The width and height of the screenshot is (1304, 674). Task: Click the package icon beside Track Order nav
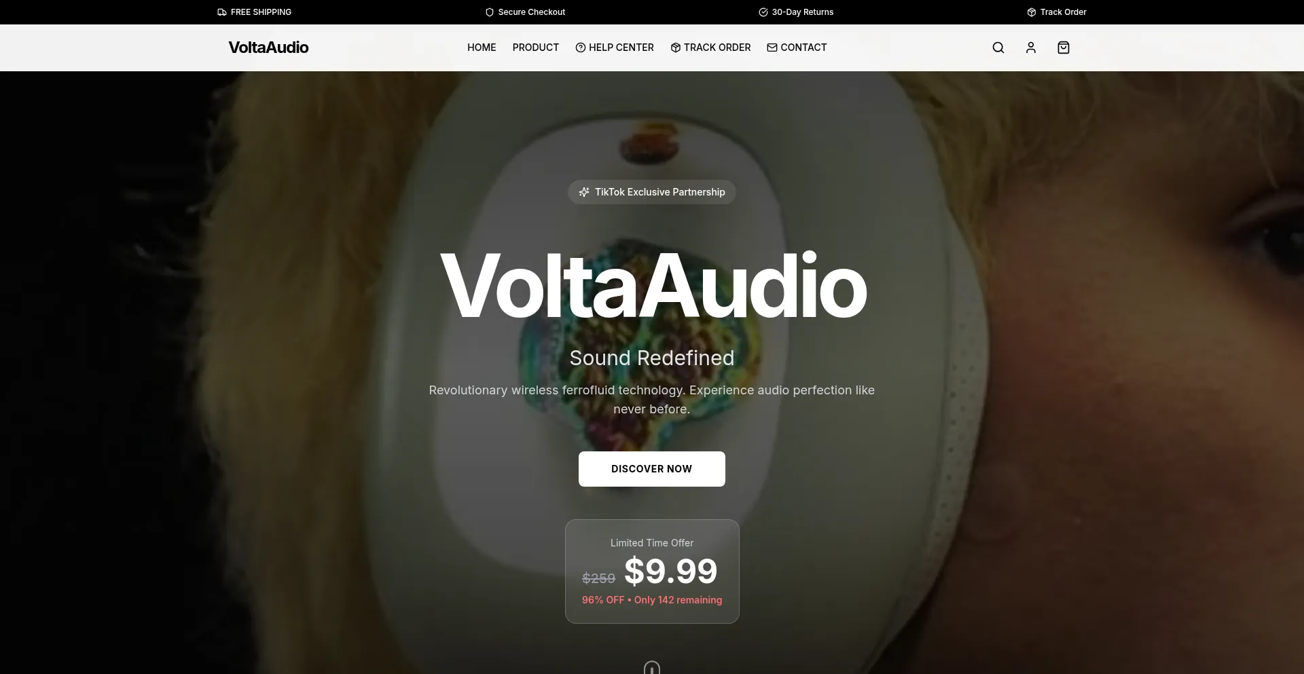coord(675,48)
